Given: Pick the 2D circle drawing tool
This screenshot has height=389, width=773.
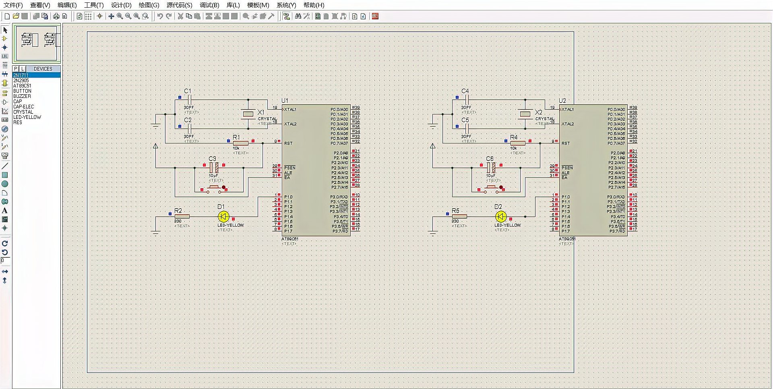Looking at the screenshot, I should 5,184.
